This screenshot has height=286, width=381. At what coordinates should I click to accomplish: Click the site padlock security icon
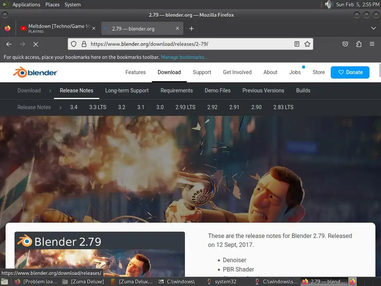coord(84,44)
